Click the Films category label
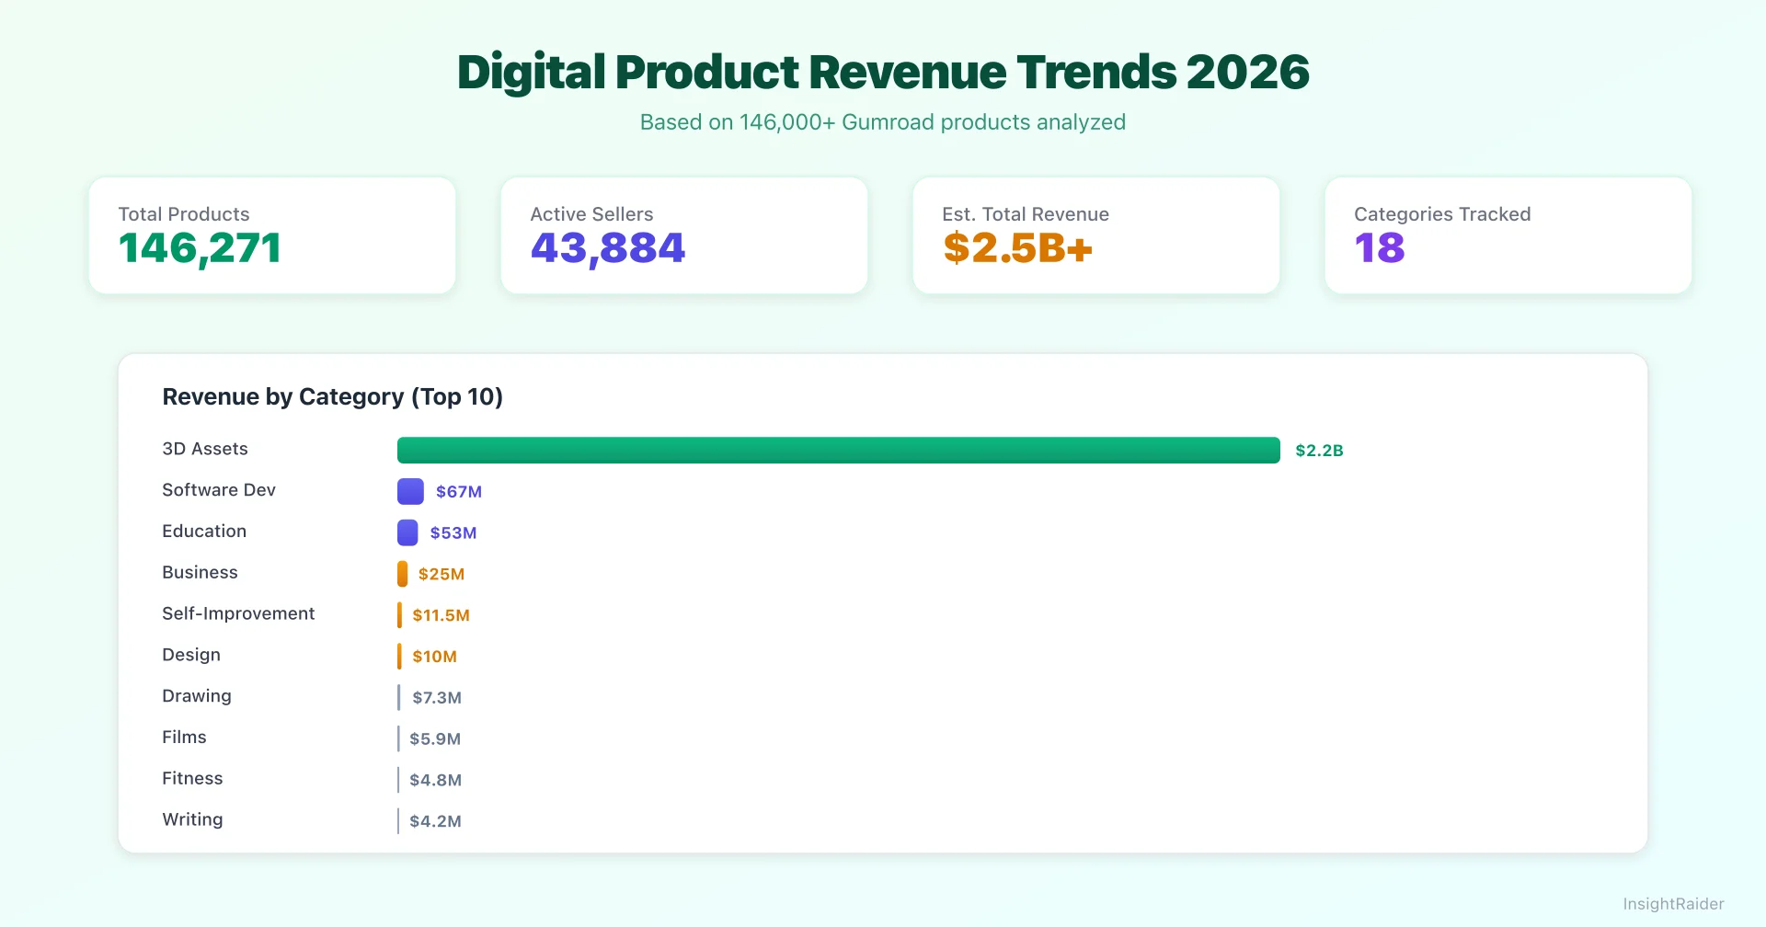Screen dimensions: 1766x927 coord(184,737)
